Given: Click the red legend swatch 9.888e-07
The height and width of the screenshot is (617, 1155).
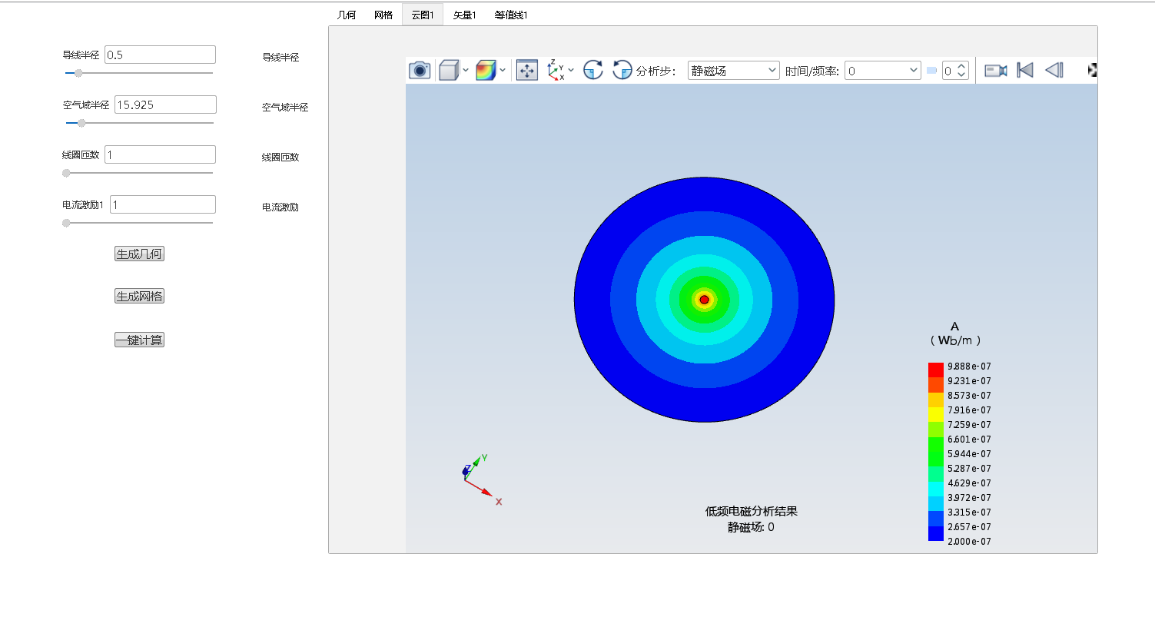Looking at the screenshot, I should point(935,370).
